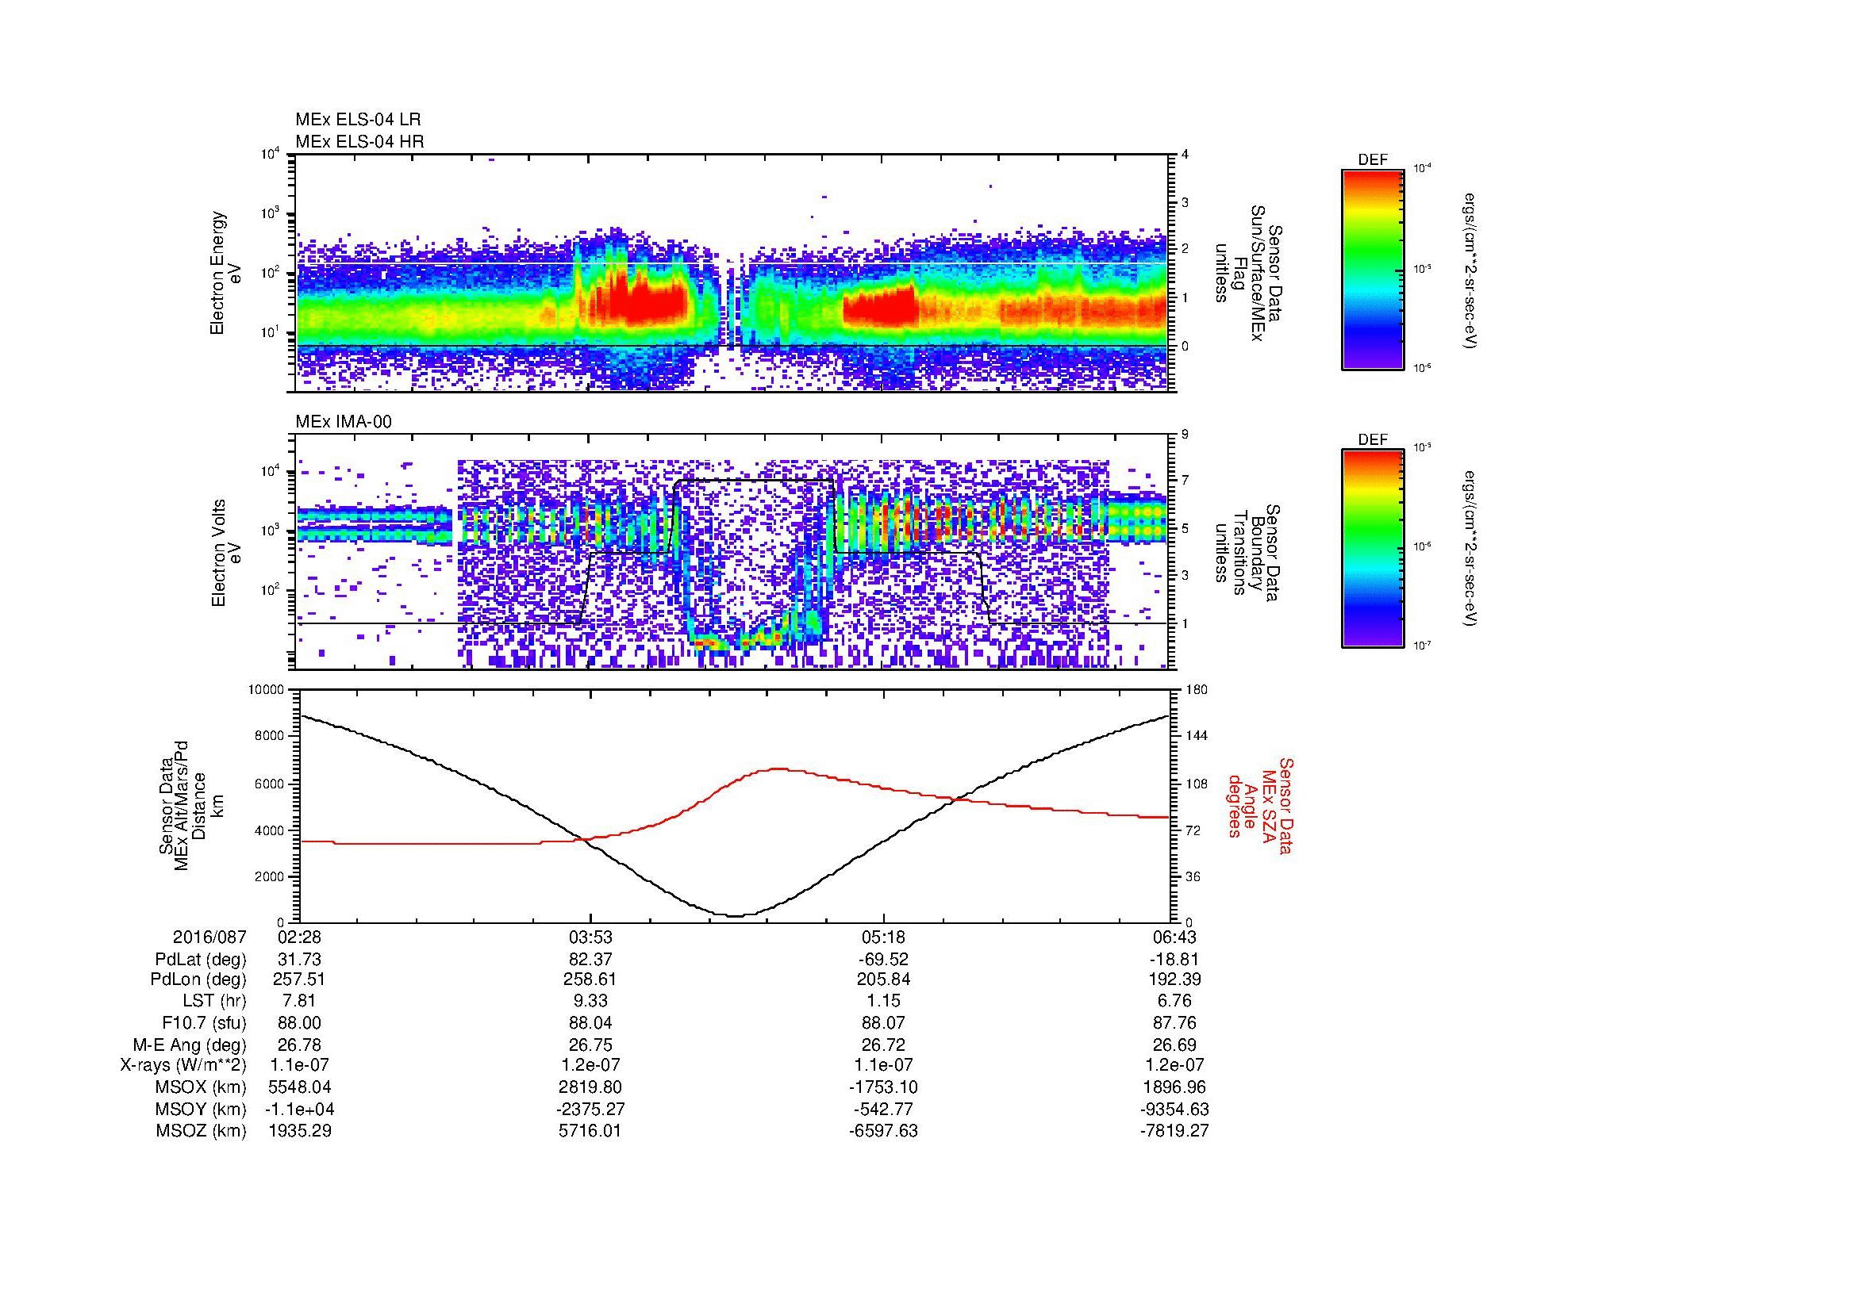Screen dimensions: 1856x1311
Task: Click time tick 05:18
Action: (x=883, y=937)
